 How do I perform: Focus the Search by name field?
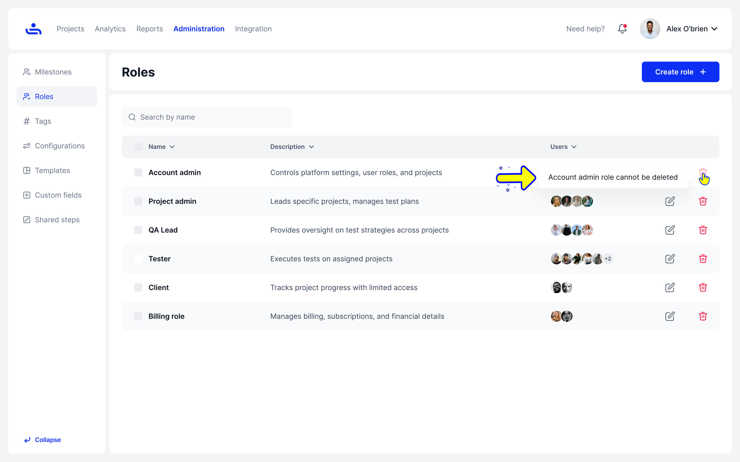pyautogui.click(x=207, y=117)
